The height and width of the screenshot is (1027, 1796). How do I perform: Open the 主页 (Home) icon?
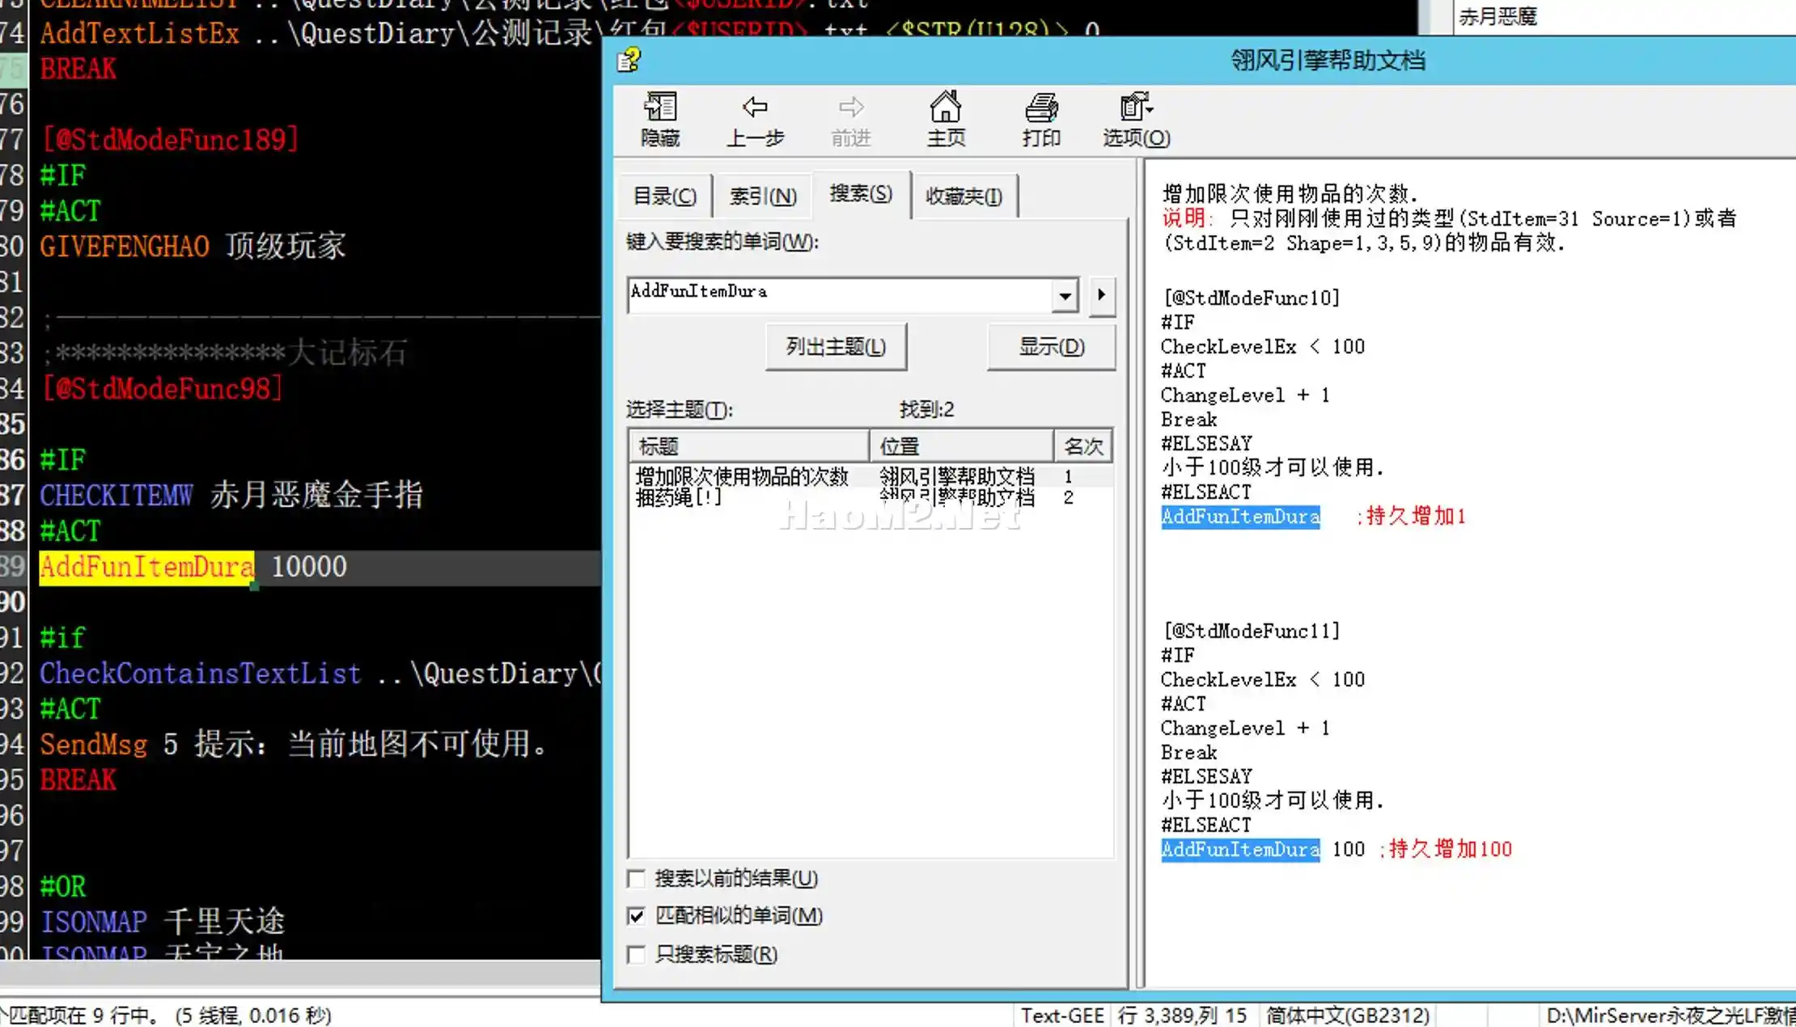946,120
